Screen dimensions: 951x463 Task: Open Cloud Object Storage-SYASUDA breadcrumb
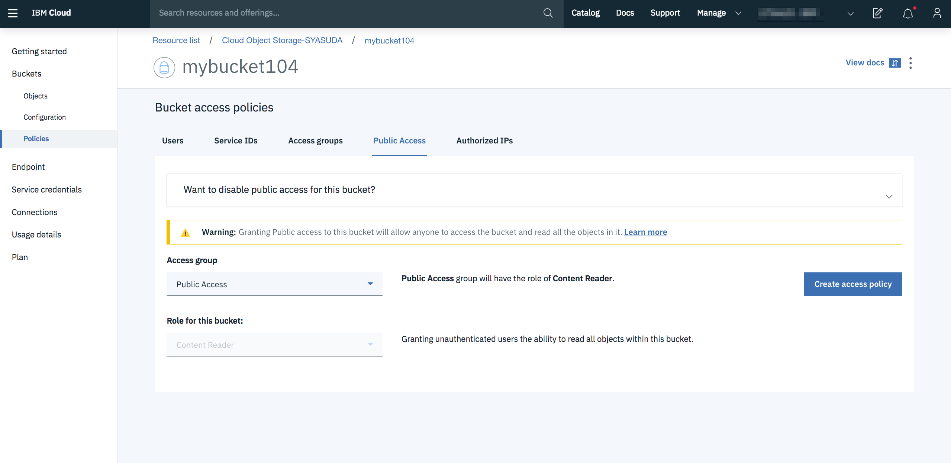282,41
